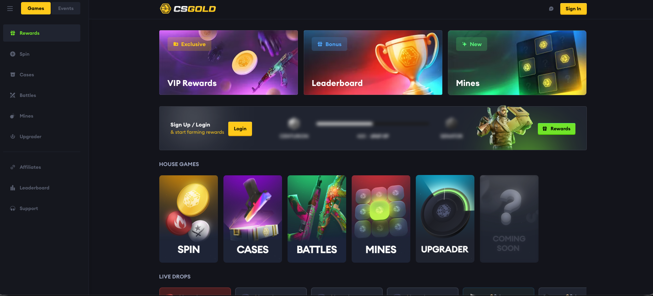Click the Support headset icon in sidebar
This screenshot has width=653, height=296.
[x=13, y=208]
